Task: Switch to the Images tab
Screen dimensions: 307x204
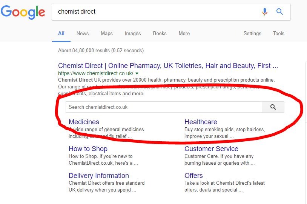Action: (x=133, y=33)
